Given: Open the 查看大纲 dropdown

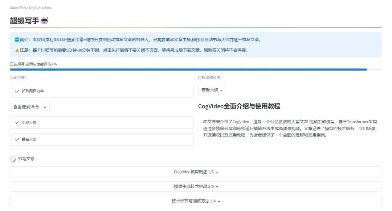Looking at the screenshot, I should point(212,90).
